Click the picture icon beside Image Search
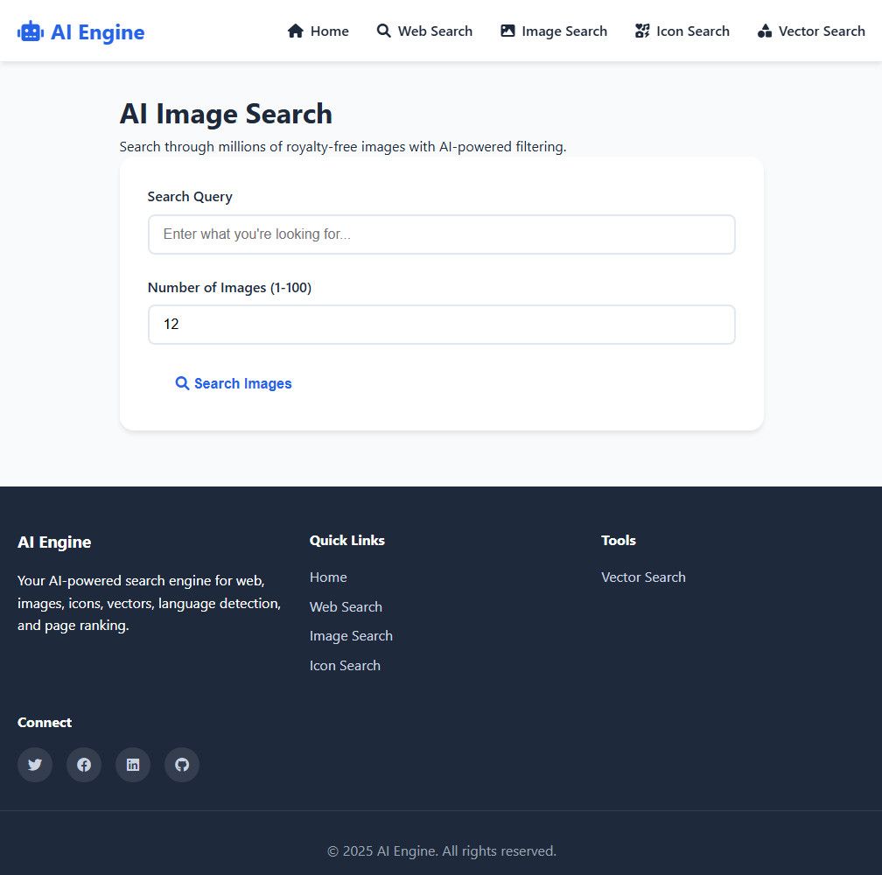This screenshot has width=882, height=875. pyautogui.click(x=507, y=31)
